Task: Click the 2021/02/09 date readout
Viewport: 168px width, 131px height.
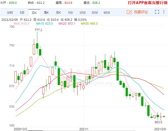Action: (x=10, y=20)
